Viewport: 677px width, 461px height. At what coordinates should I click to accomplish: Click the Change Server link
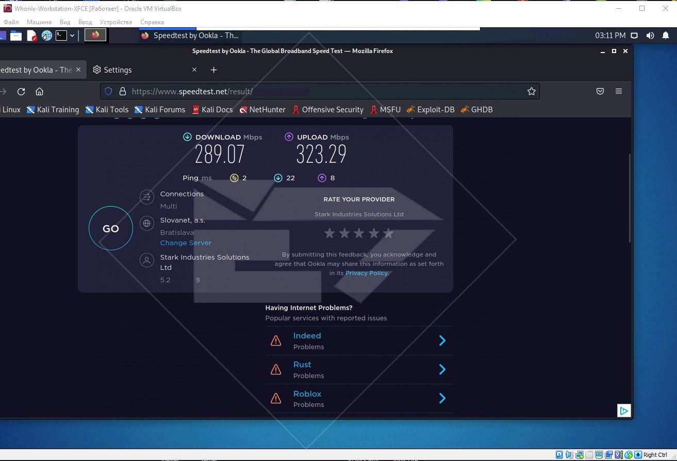point(186,243)
